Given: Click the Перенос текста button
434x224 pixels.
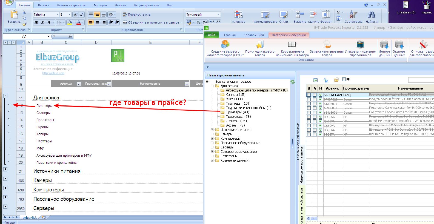Looking at the screenshot, I should pos(137,15).
